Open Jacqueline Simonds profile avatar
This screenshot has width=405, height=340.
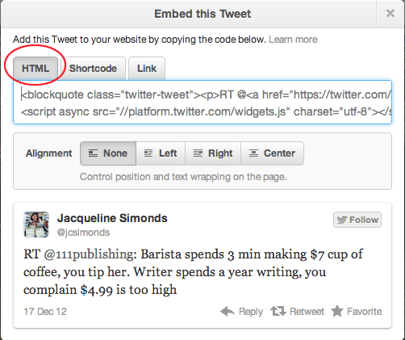tap(36, 225)
